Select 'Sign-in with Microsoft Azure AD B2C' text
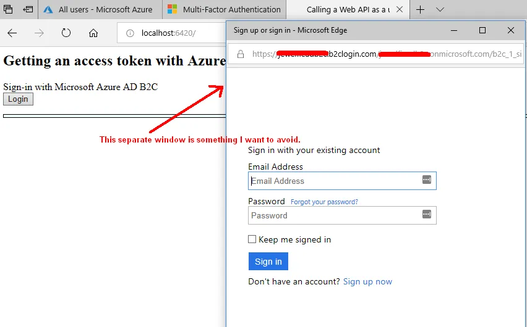 click(80, 87)
